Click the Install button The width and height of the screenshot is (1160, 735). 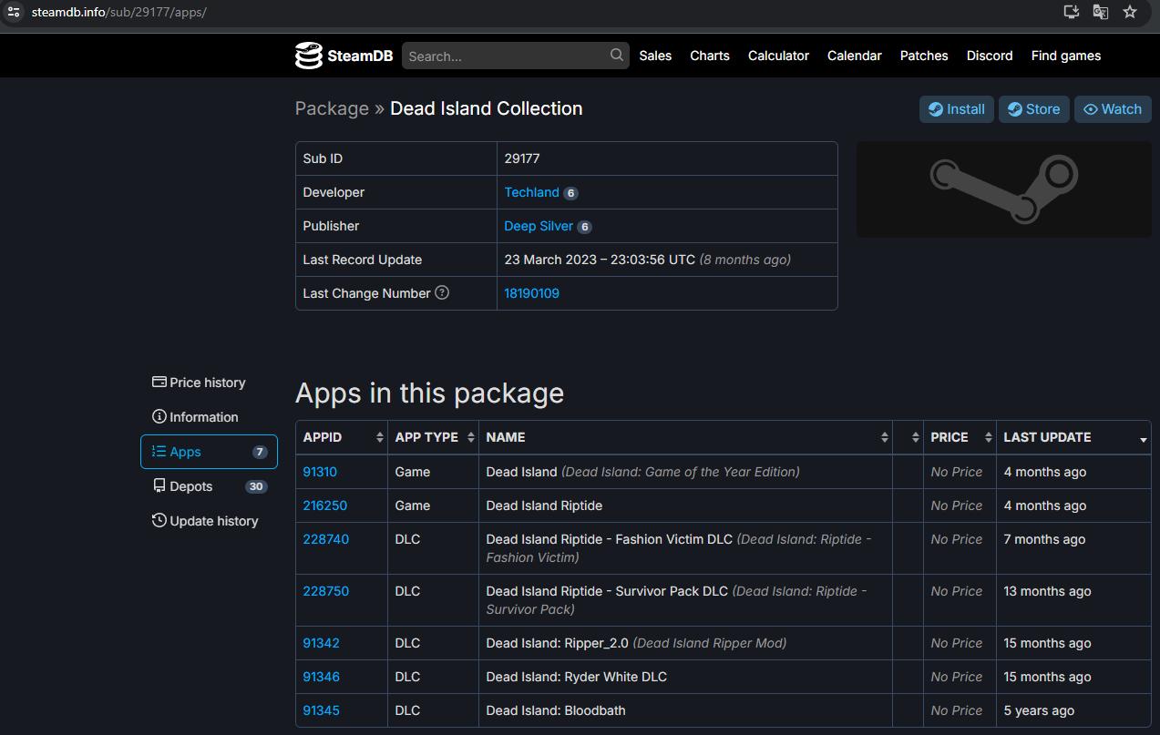(x=957, y=109)
